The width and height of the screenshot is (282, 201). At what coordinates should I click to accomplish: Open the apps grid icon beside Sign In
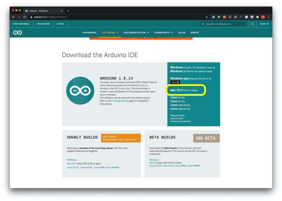tap(252, 24)
